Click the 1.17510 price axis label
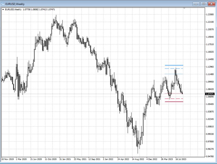 [x=210, y=44]
